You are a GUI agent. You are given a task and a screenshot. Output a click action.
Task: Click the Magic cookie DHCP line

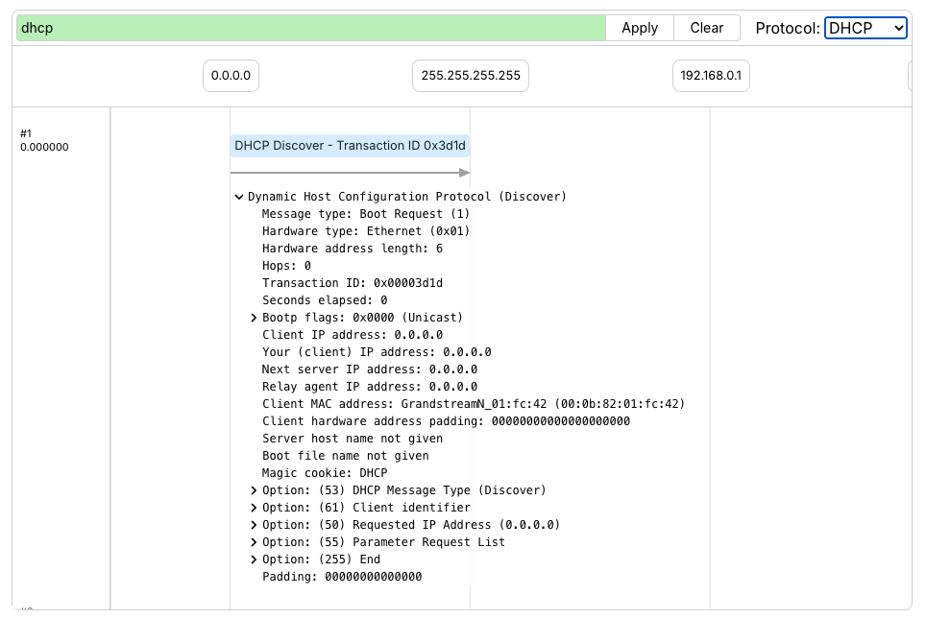tap(322, 473)
